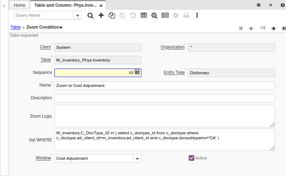Open the Help question mark icon
The image size is (286, 176).
coord(283,5)
